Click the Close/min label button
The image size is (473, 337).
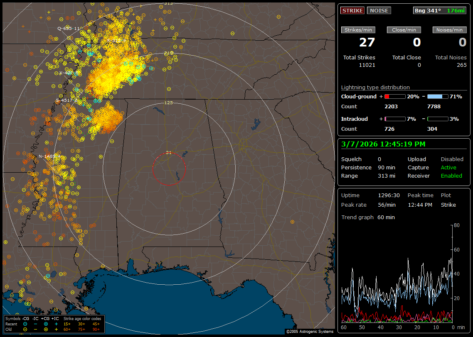(404, 30)
